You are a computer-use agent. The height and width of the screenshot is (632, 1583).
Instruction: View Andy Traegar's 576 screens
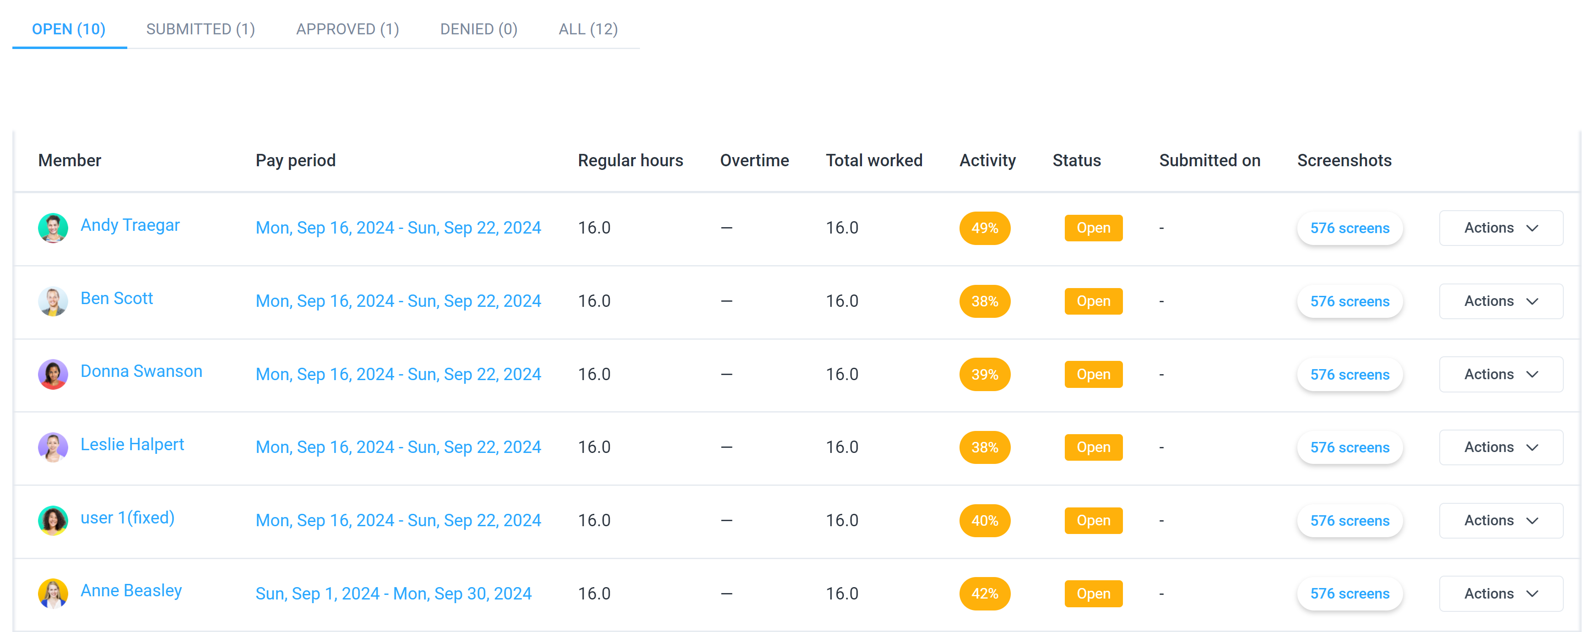pyautogui.click(x=1350, y=228)
